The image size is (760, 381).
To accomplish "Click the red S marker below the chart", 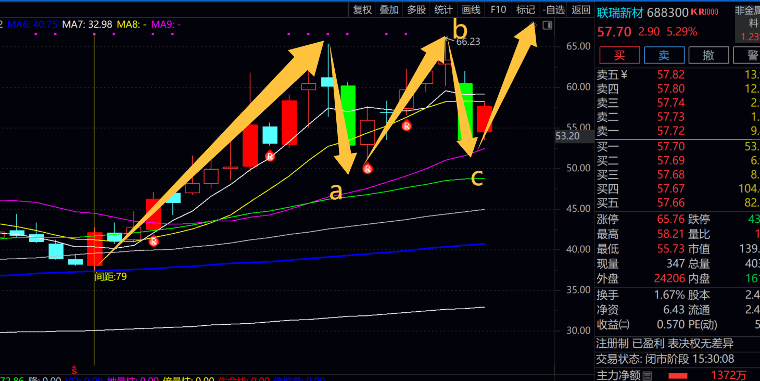I will click(x=74, y=370).
